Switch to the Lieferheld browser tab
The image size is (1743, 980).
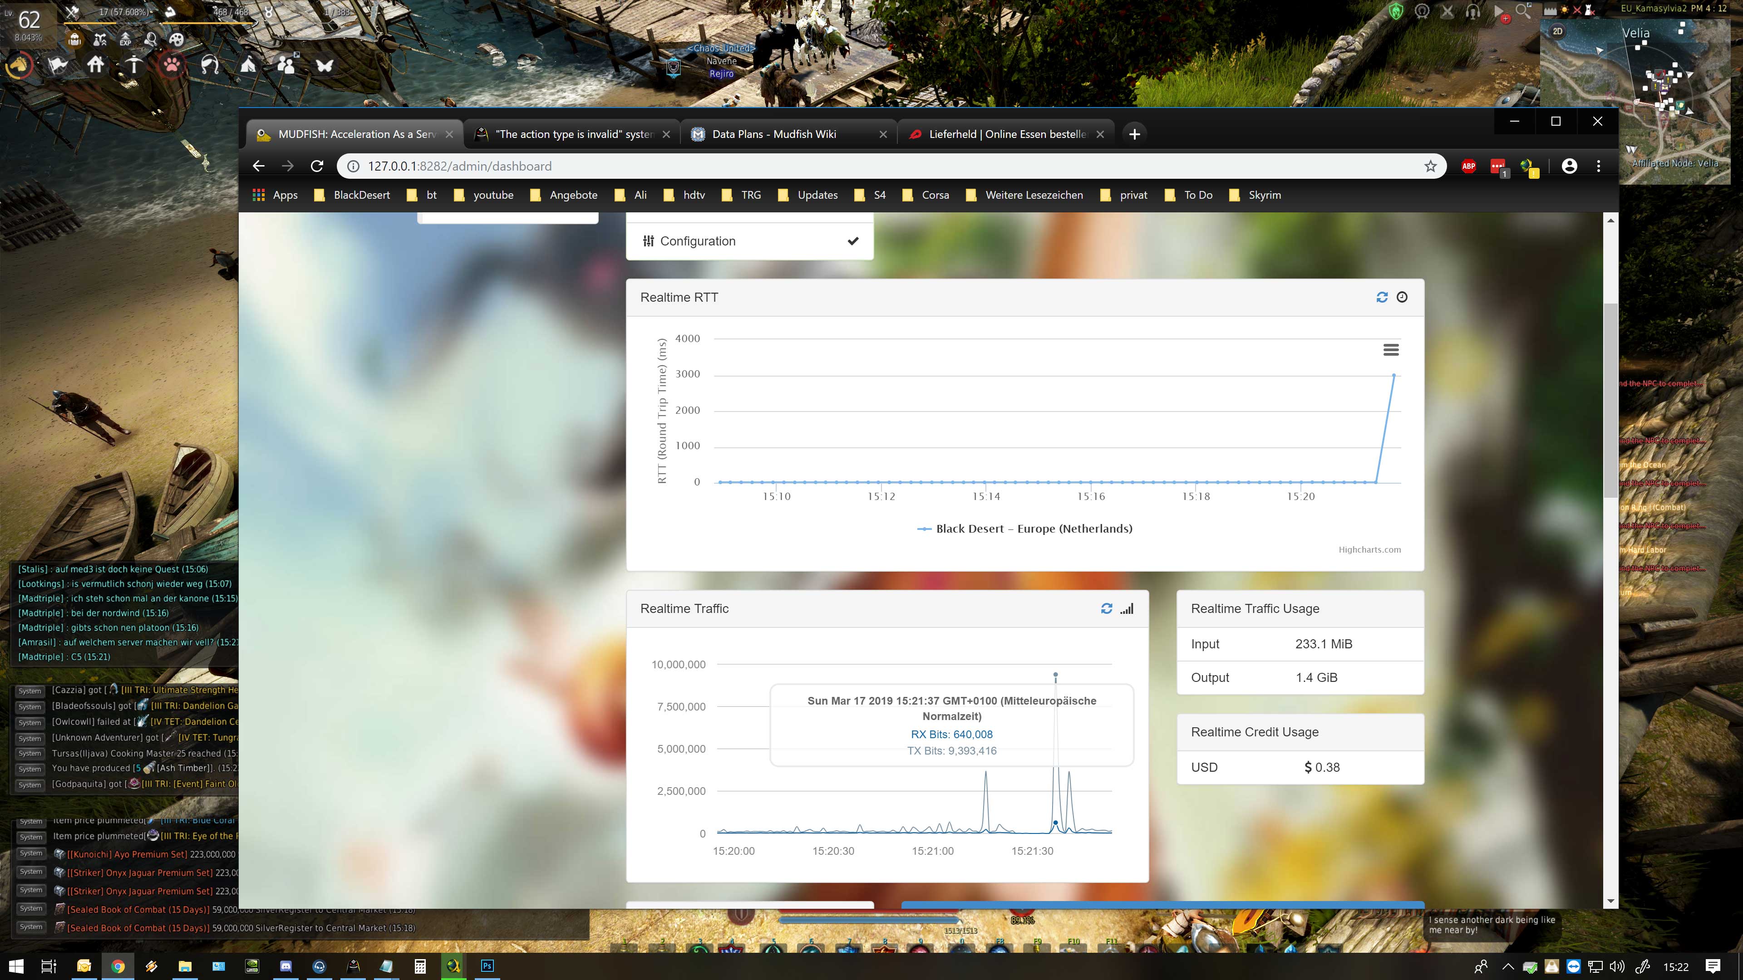point(1005,134)
